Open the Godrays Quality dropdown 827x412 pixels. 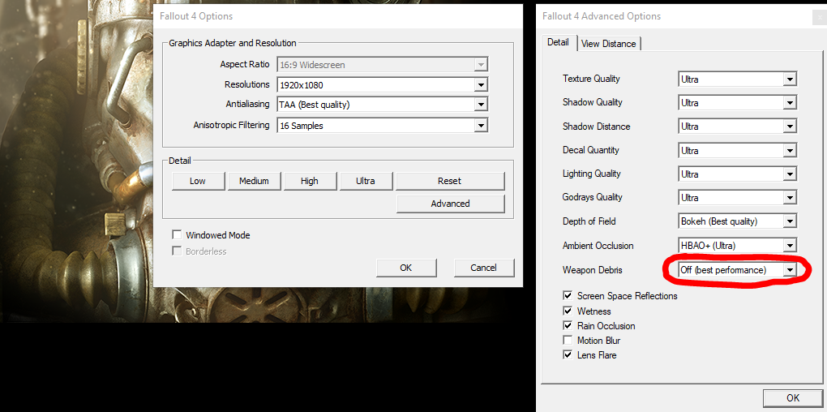point(737,198)
